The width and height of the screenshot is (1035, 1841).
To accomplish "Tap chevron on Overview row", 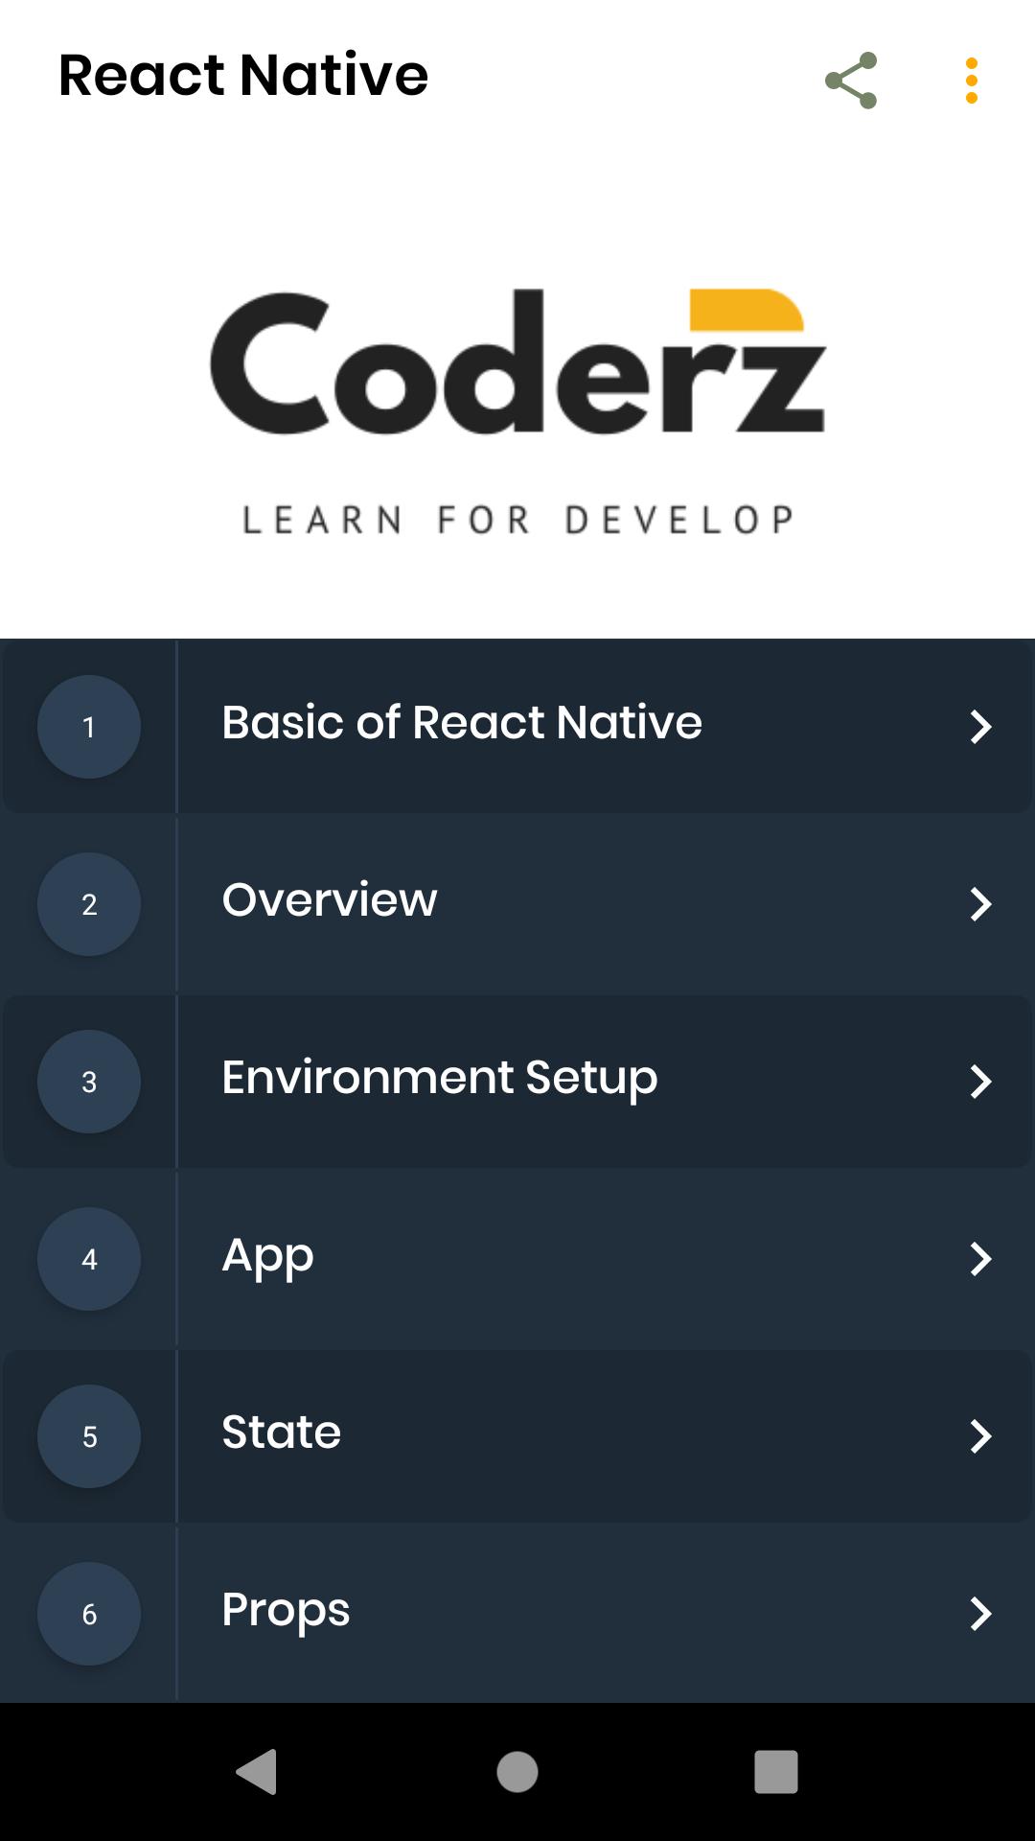I will (x=980, y=904).
